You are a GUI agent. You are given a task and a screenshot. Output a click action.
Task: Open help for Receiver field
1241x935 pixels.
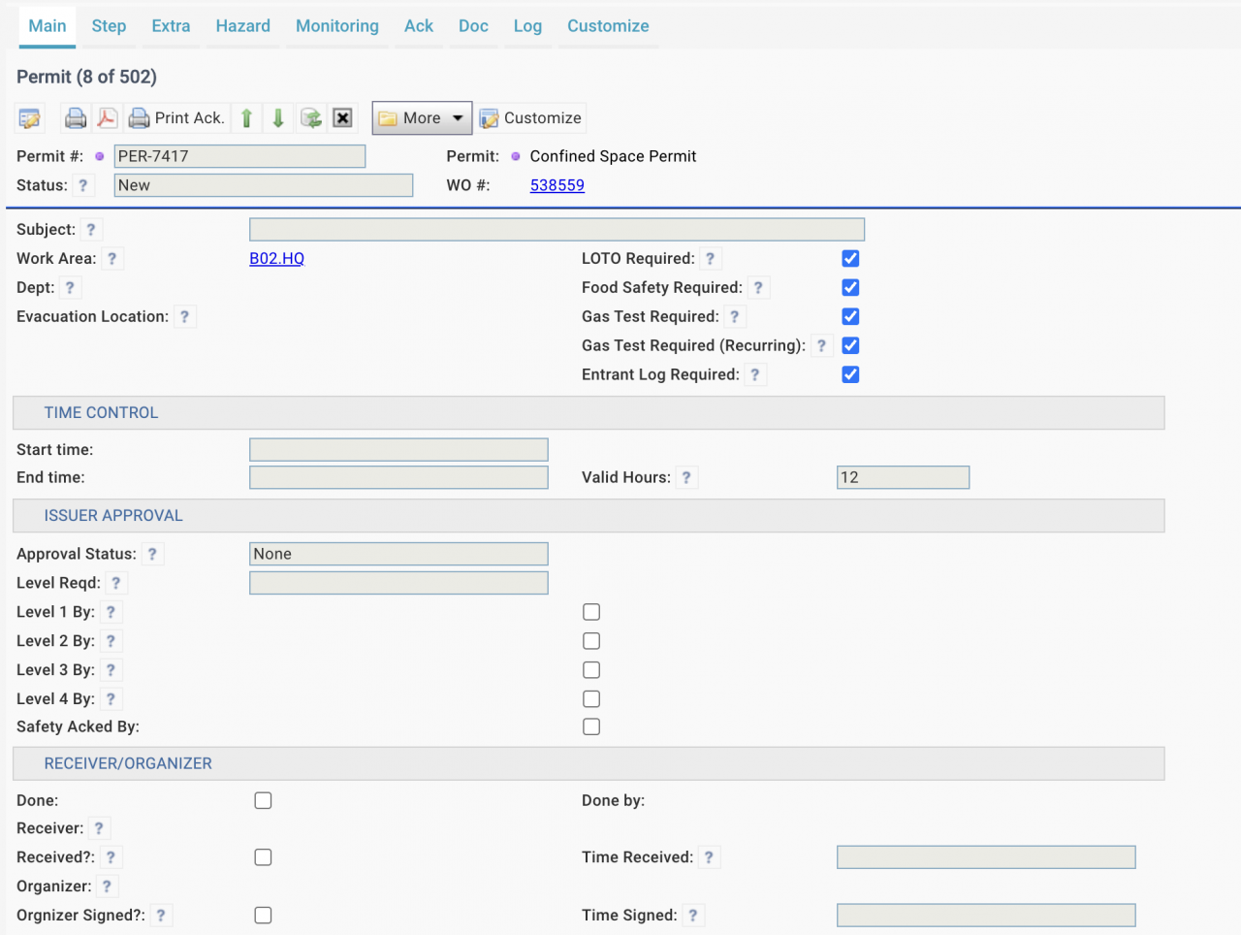click(99, 828)
